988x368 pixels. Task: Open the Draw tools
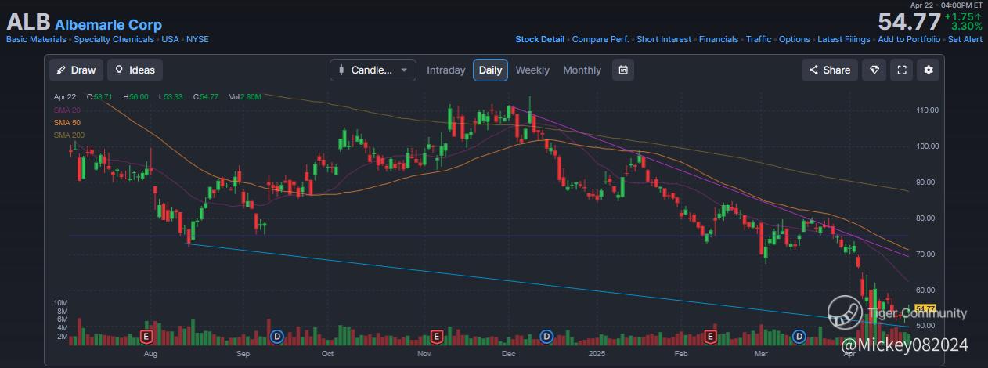coord(76,70)
